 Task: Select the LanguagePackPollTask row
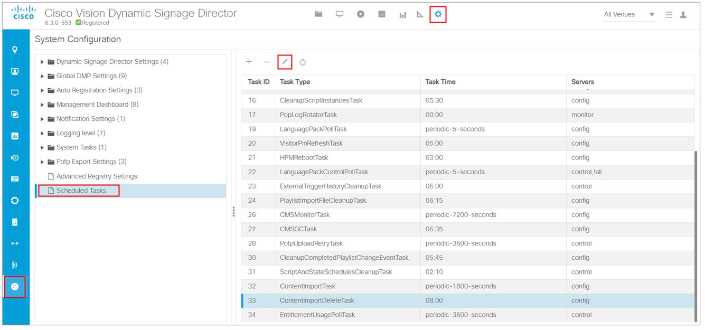click(468, 129)
